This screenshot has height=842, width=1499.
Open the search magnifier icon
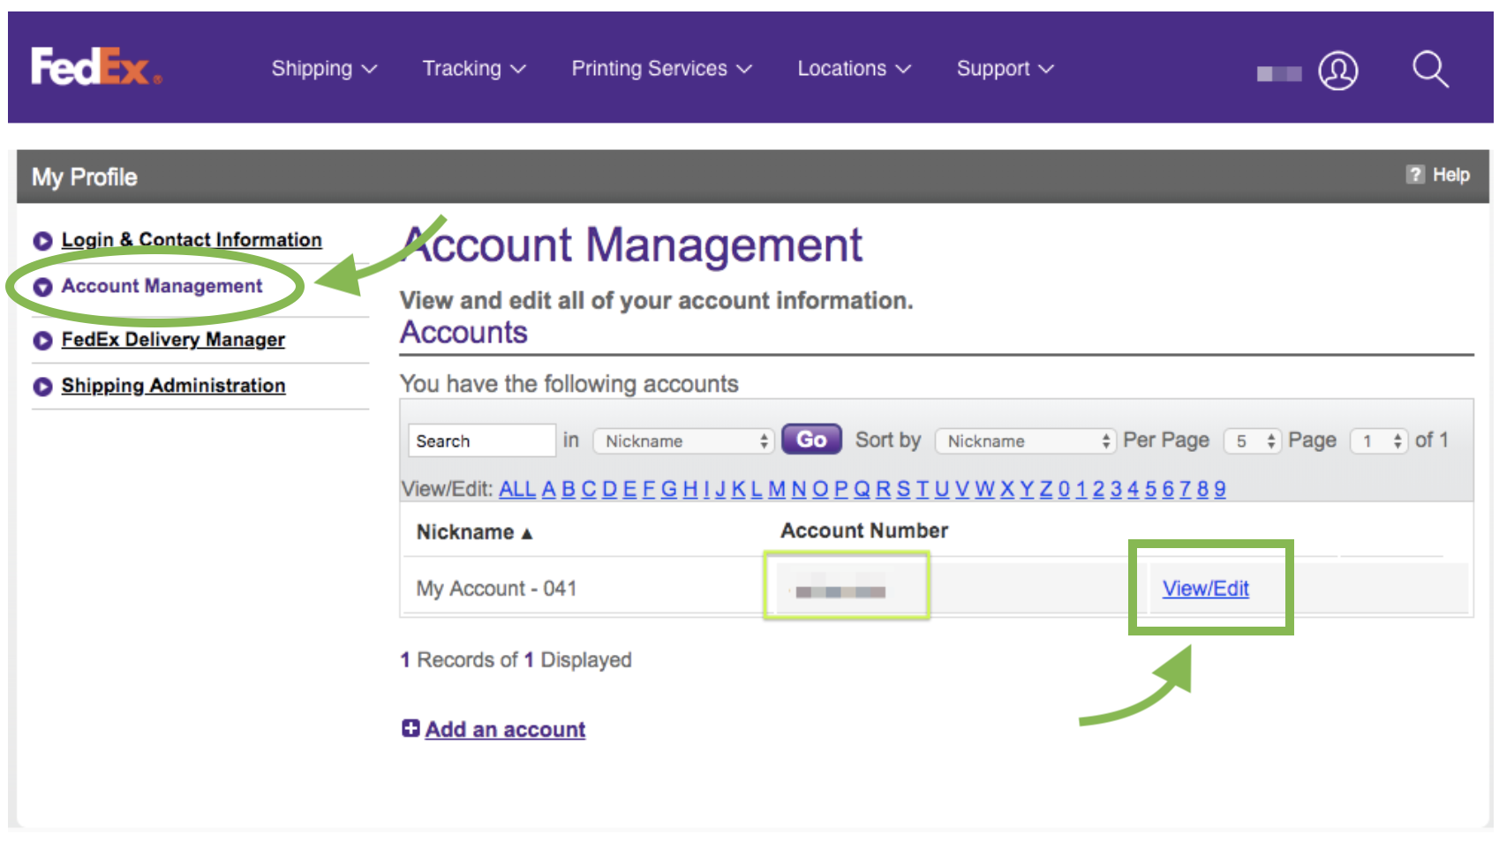point(1430,69)
